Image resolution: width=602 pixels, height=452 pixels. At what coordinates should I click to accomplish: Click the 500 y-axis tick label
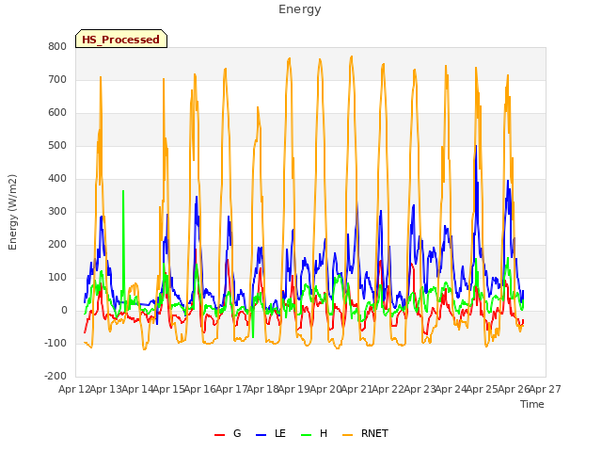(x=57, y=146)
